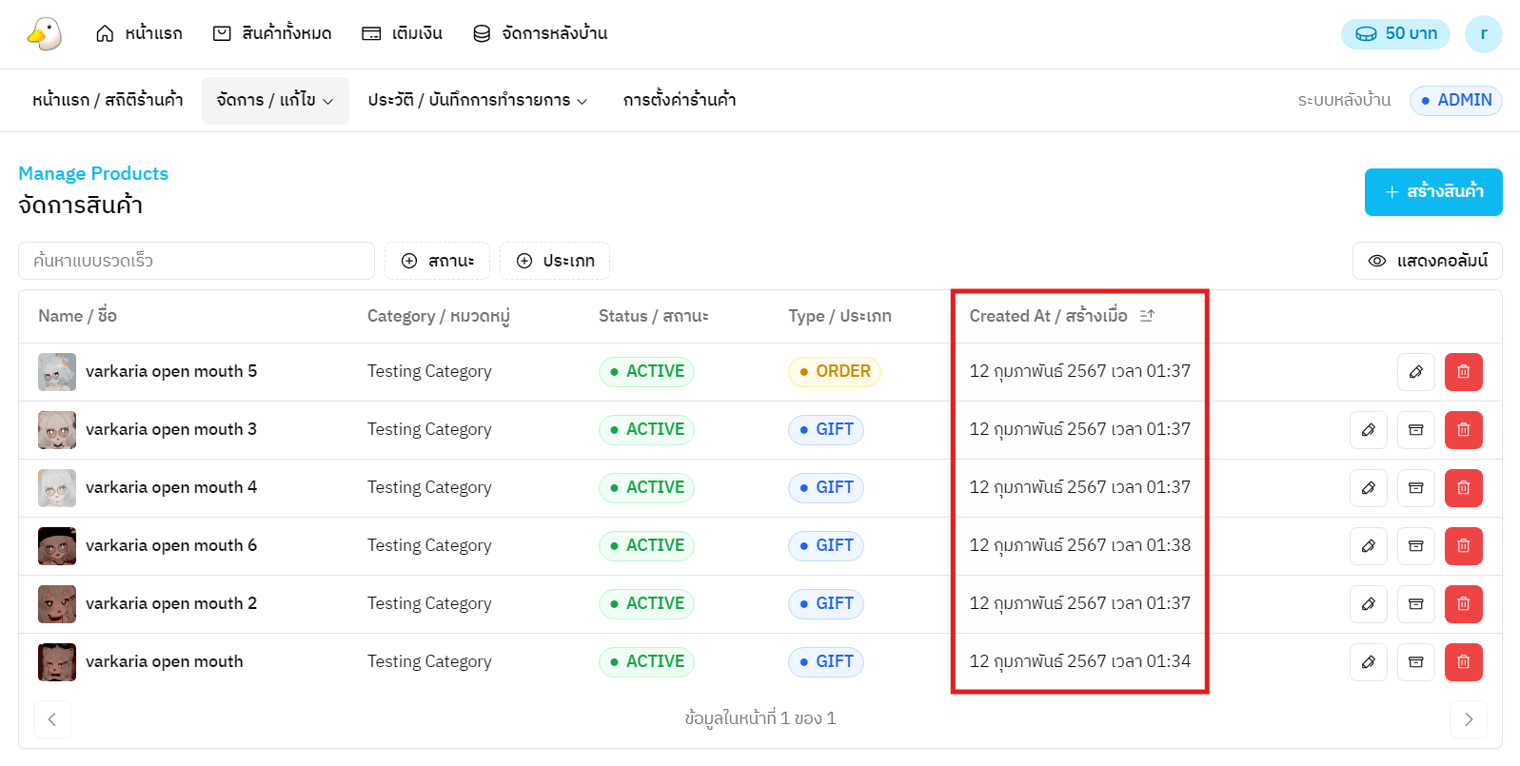Go to การตั้งค่าร้านค้า tab
This screenshot has width=1520, height=766.
(x=680, y=100)
